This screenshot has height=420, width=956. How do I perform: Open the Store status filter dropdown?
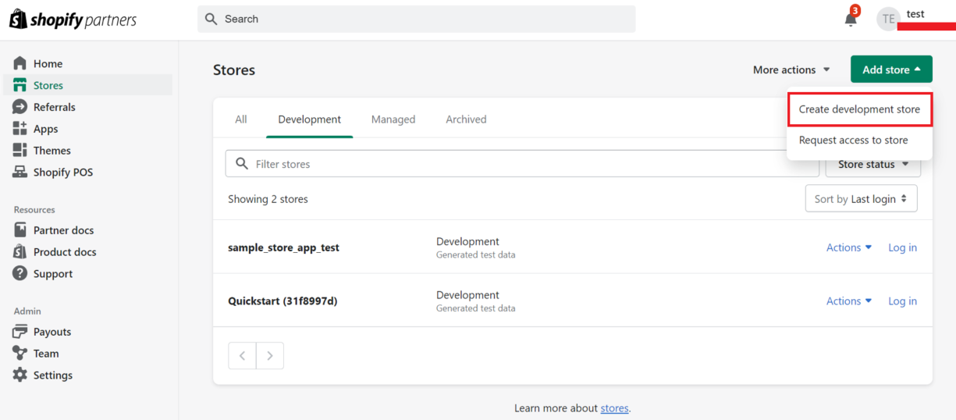coord(873,164)
